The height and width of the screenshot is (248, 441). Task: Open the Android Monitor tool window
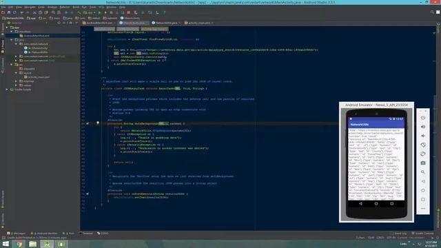[x=44, y=234]
